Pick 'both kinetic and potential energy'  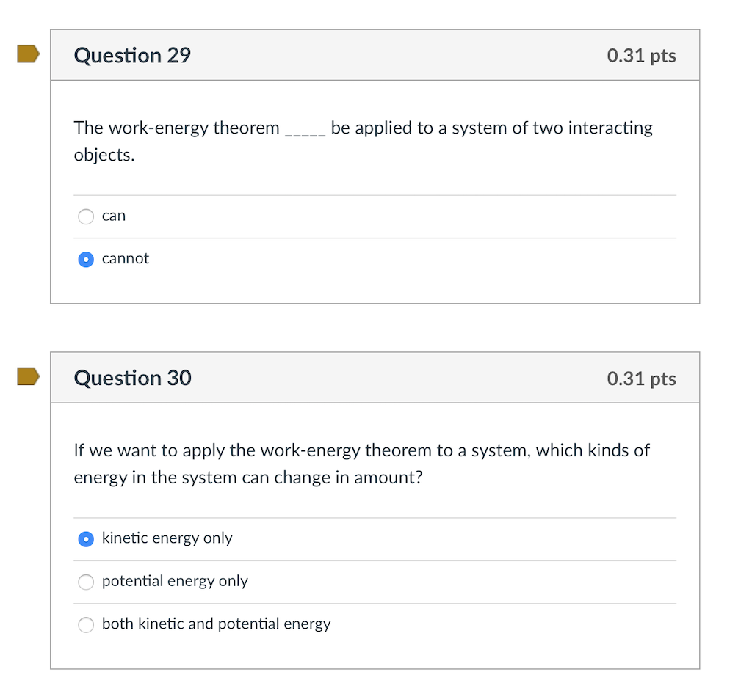tap(86, 625)
